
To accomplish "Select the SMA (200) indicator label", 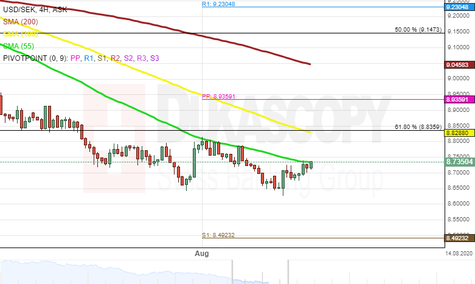I will point(21,23).
